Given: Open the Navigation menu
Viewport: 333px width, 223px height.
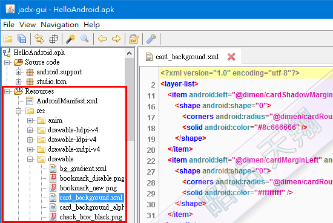Looking at the screenshot, I should tap(60, 25).
